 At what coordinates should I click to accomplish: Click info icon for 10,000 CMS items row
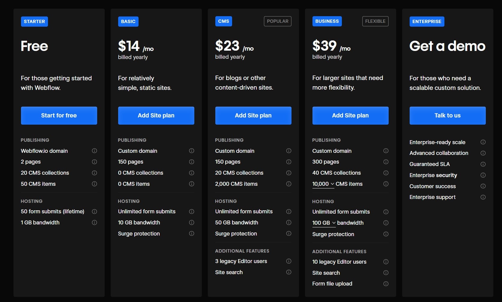click(386, 184)
